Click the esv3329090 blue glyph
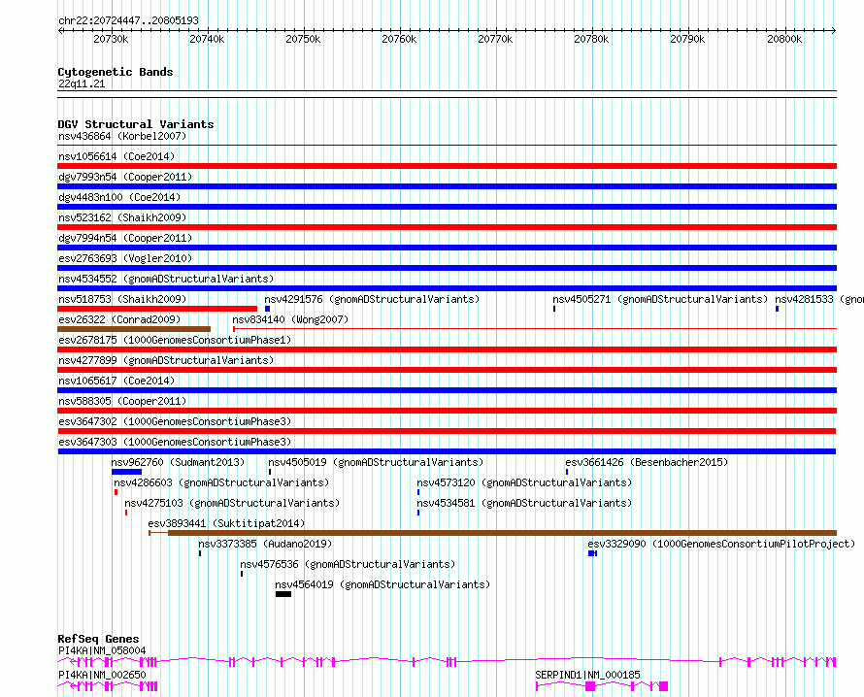 (592, 553)
